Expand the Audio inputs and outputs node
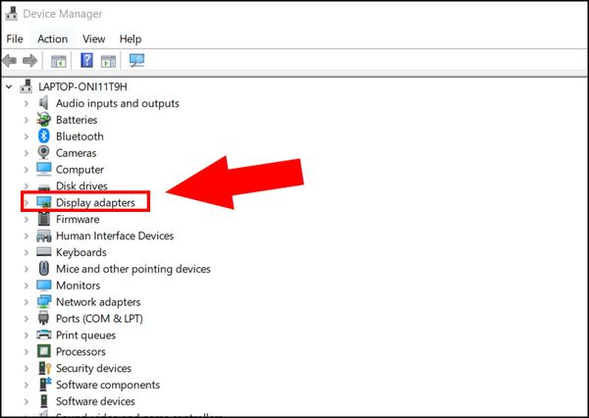The height and width of the screenshot is (418, 589). (x=27, y=103)
